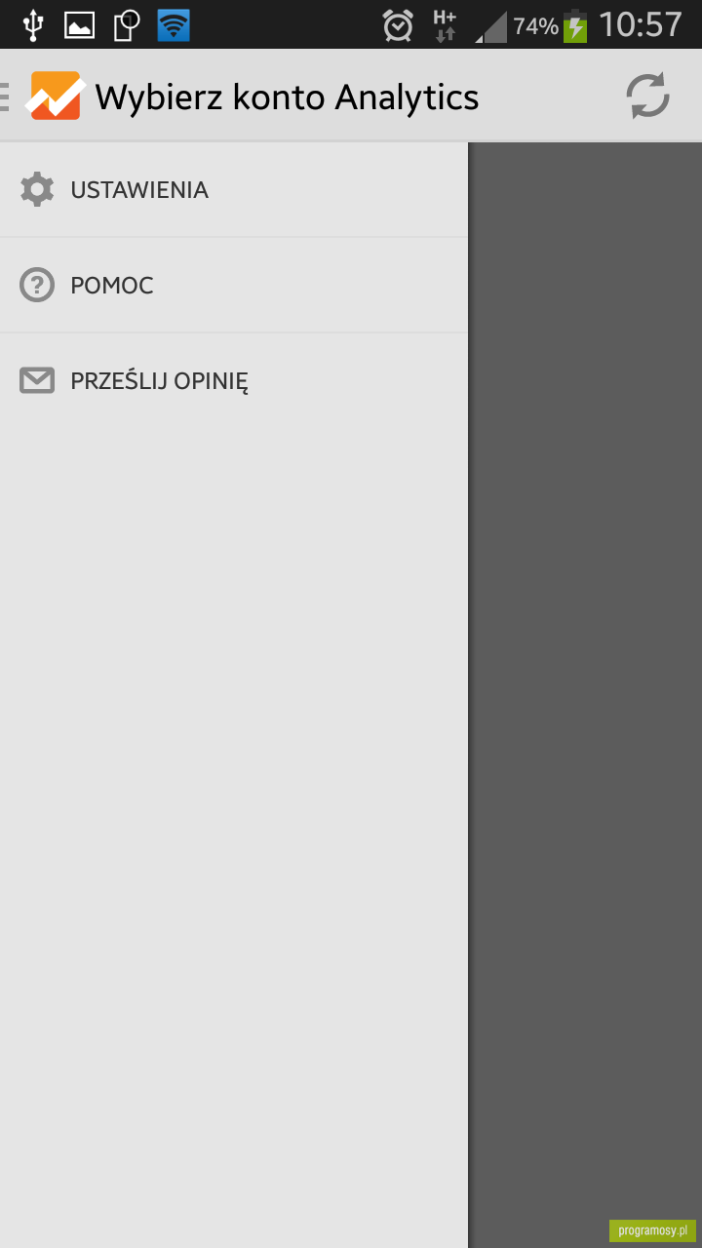This screenshot has width=702, height=1248.
Task: Tap the Wi-Fi status bar icon
Action: point(174,25)
